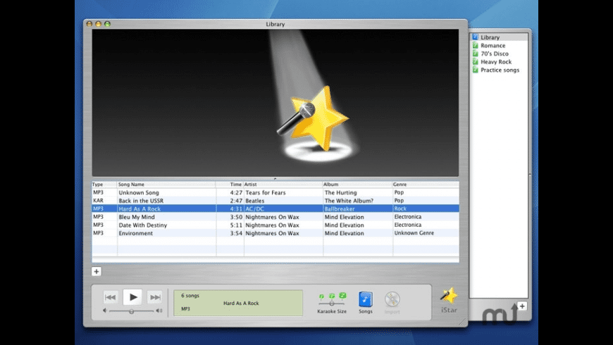
Task: Open the 70's Disco playlist
Action: click(494, 54)
